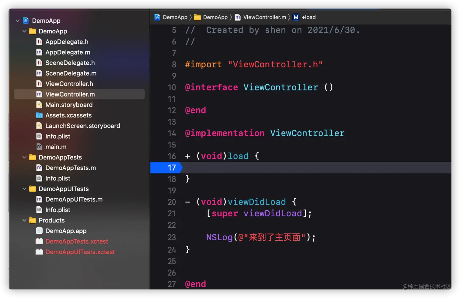Add a breakpoint at line 14 gutter
The height and width of the screenshot is (298, 460).
click(x=172, y=134)
